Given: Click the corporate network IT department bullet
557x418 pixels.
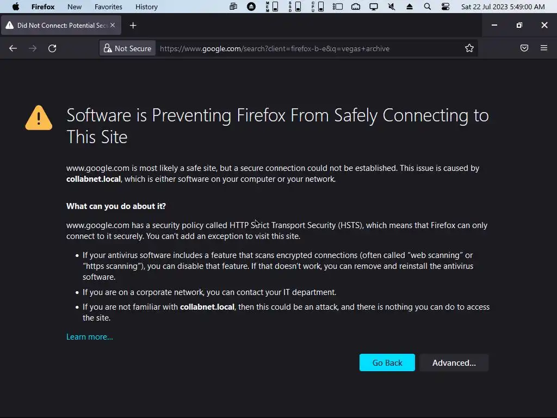Looking at the screenshot, I should 209,292.
